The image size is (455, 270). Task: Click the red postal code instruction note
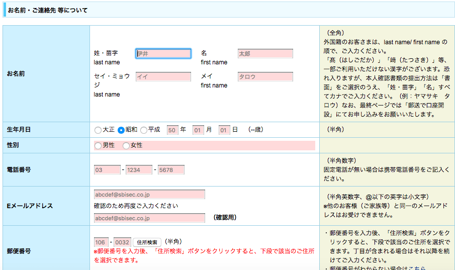[204, 255]
